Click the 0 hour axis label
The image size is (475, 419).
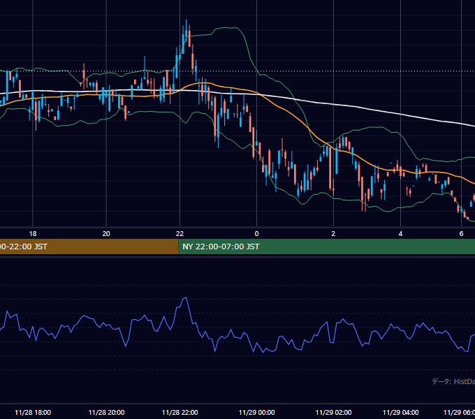[x=256, y=234]
